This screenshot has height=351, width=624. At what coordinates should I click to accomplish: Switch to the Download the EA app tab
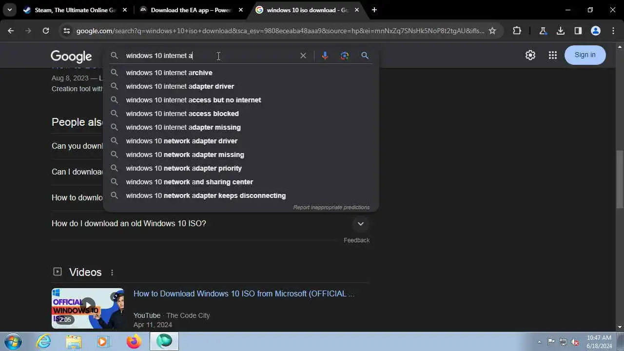point(191,10)
